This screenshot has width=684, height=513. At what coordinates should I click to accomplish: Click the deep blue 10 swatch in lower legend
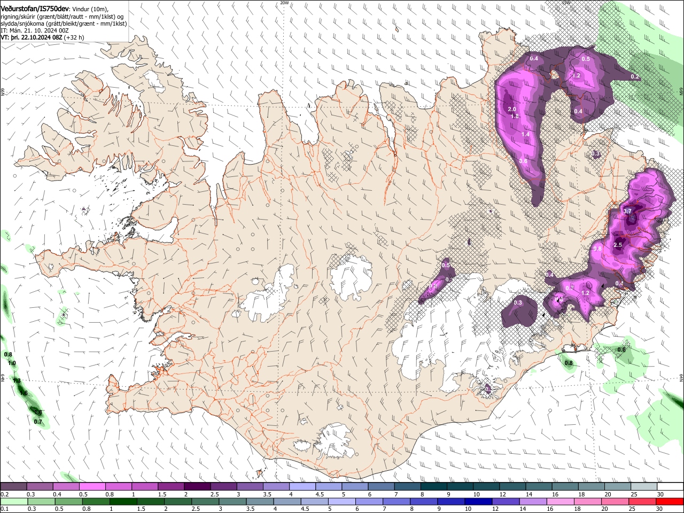(478, 501)
